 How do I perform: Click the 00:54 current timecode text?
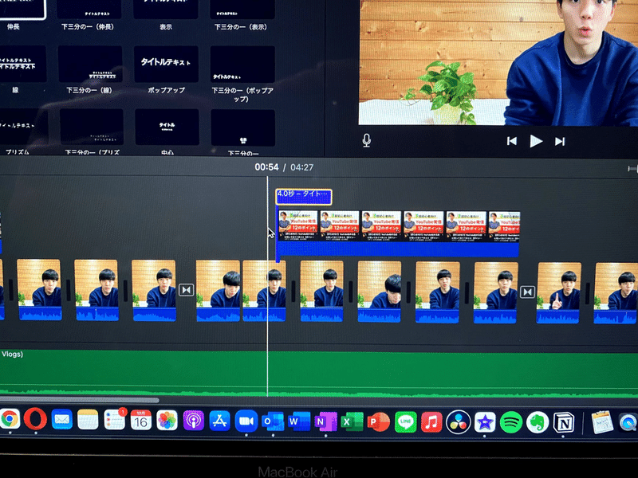[266, 167]
